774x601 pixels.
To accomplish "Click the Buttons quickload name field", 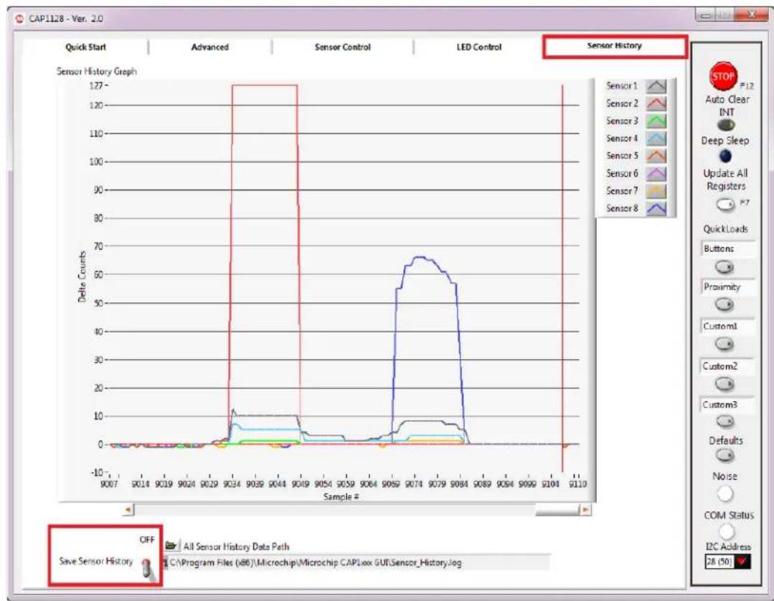I will (x=727, y=248).
